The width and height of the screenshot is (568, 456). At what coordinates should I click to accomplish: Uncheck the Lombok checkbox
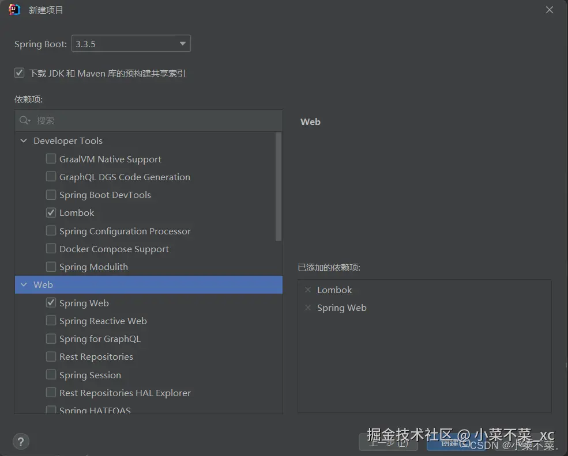pyautogui.click(x=51, y=212)
